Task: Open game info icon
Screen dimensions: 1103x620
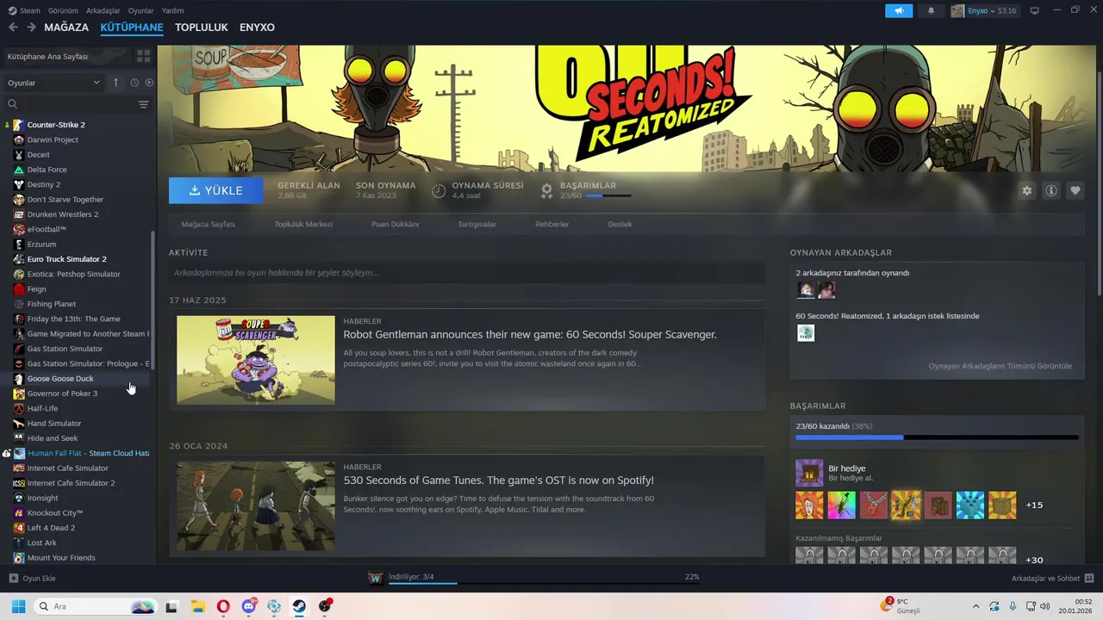Action: (1051, 190)
